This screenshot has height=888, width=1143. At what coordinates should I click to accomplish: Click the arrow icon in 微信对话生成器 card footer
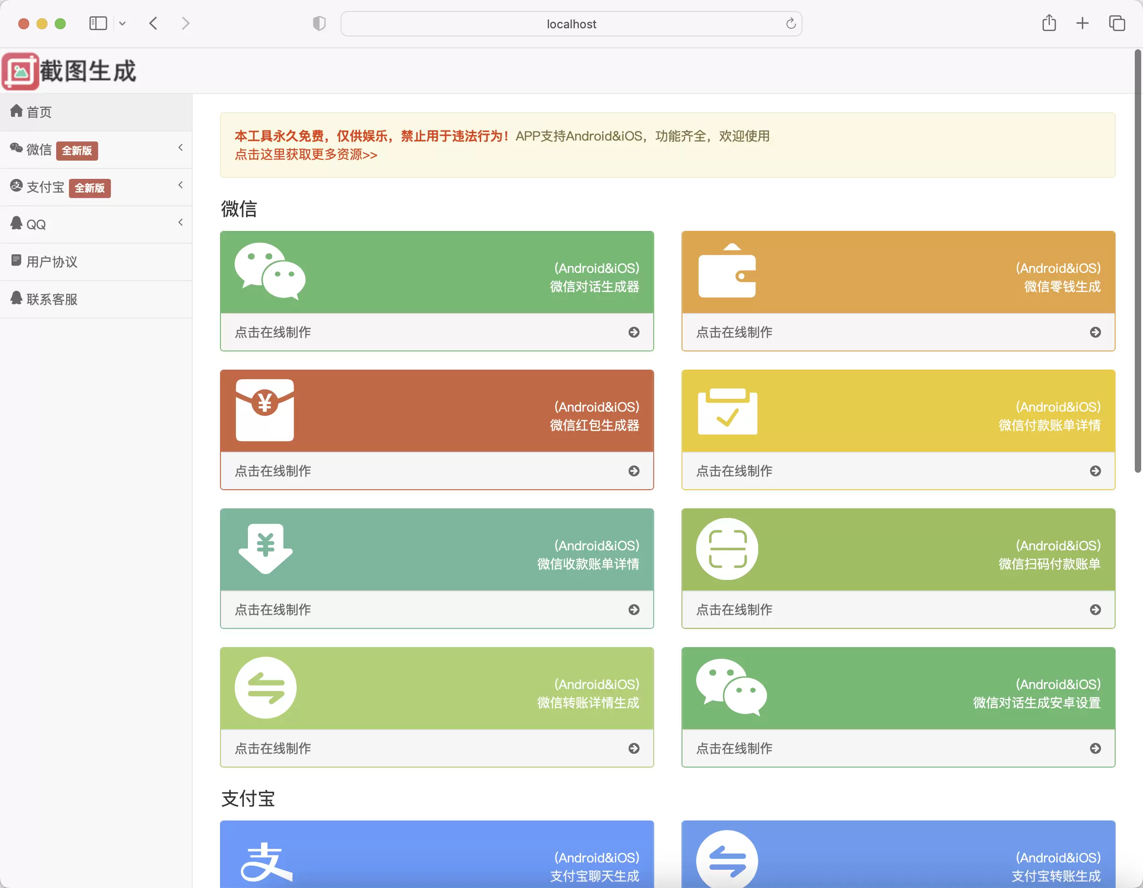coord(634,332)
